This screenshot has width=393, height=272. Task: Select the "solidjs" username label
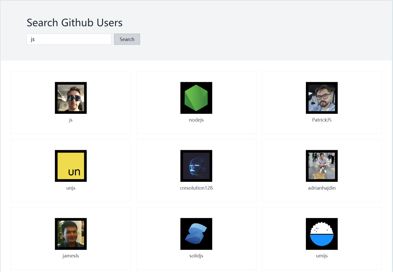pos(196,256)
